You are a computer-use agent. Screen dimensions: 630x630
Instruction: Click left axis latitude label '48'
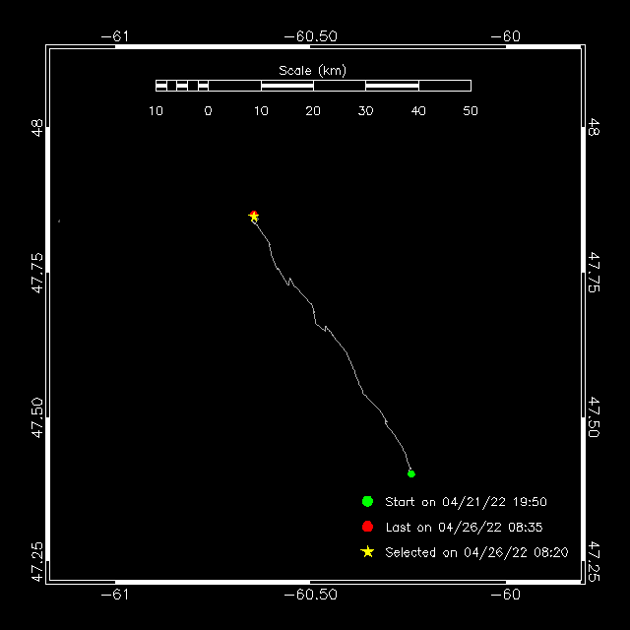(37, 128)
